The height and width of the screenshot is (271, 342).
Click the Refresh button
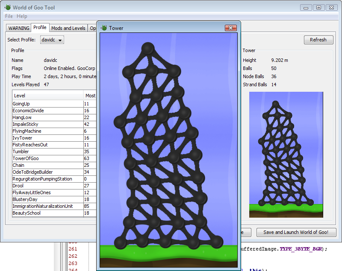click(x=318, y=40)
